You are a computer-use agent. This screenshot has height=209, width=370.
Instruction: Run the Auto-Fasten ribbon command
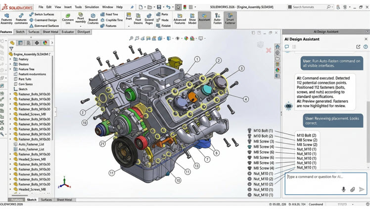[217, 19]
